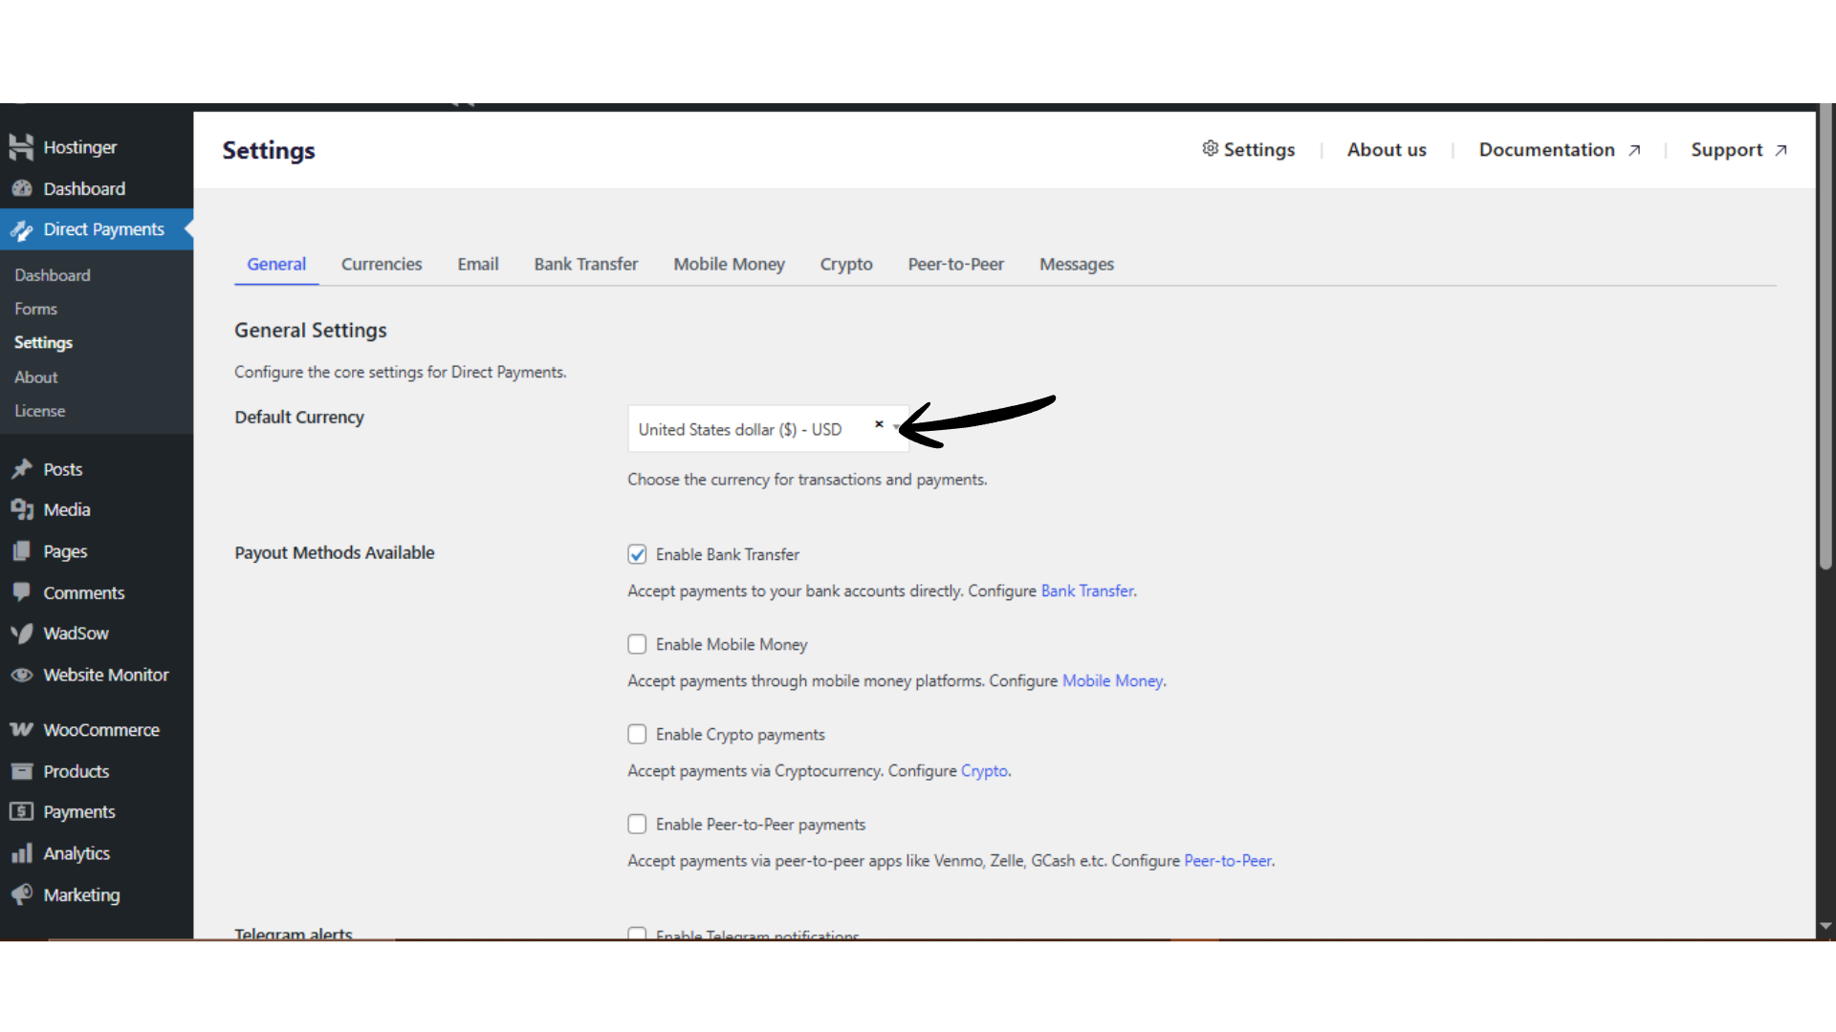This screenshot has width=1836, height=1032.
Task: Uncheck Enable Bank Transfer checkbox
Action: 637,554
